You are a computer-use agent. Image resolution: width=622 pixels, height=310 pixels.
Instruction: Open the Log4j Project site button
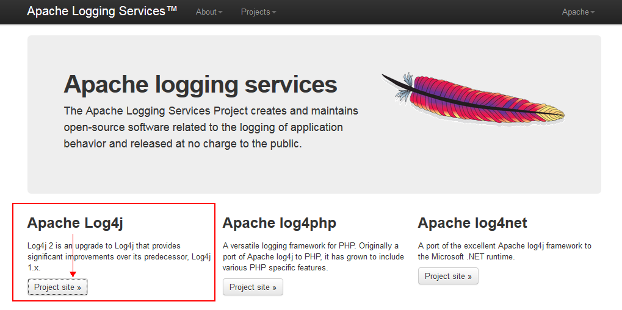(57, 287)
